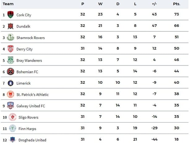
Task: Sort by the W column header
Action: [100, 4]
